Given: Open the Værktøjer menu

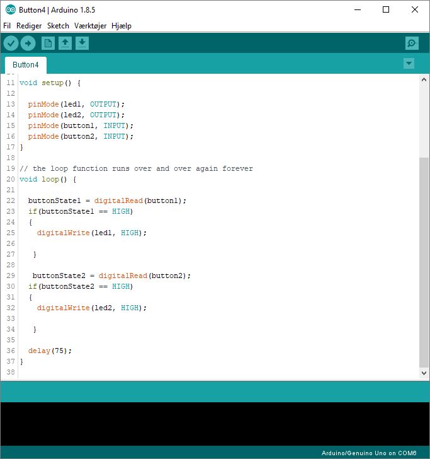Looking at the screenshot, I should (x=90, y=26).
